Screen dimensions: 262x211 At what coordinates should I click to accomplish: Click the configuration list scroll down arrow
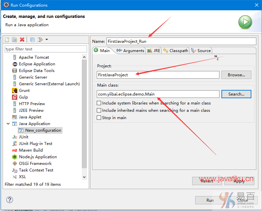pos(84,177)
